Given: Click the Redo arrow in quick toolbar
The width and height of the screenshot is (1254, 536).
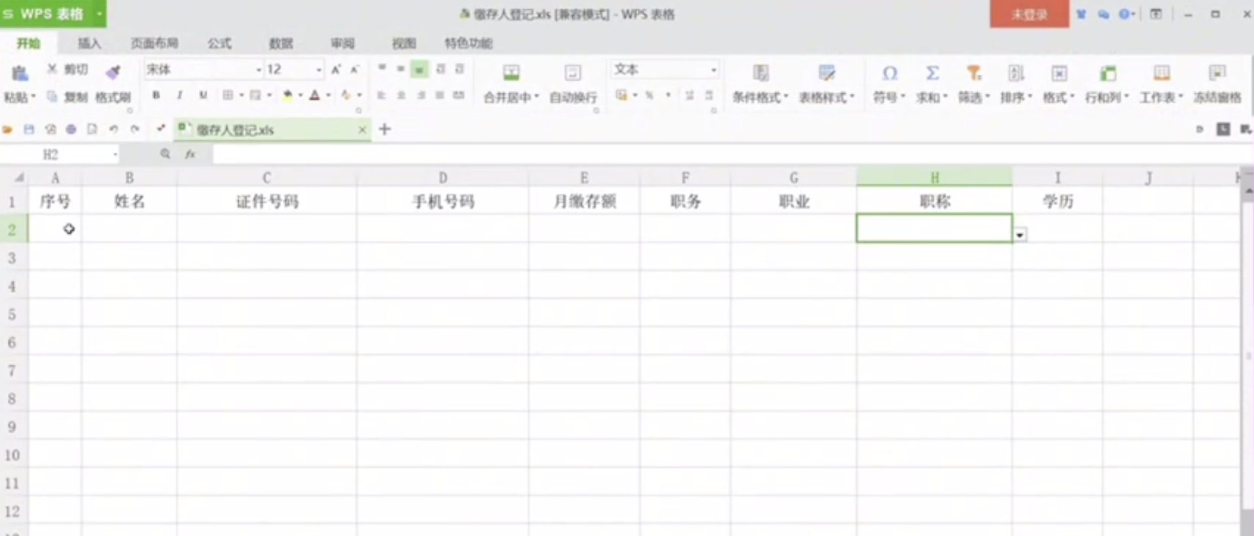Looking at the screenshot, I should pyautogui.click(x=135, y=129).
